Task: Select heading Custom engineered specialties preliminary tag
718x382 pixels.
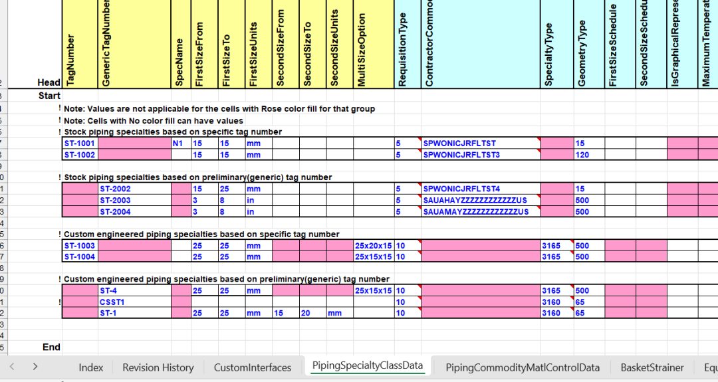Action: click(x=227, y=279)
